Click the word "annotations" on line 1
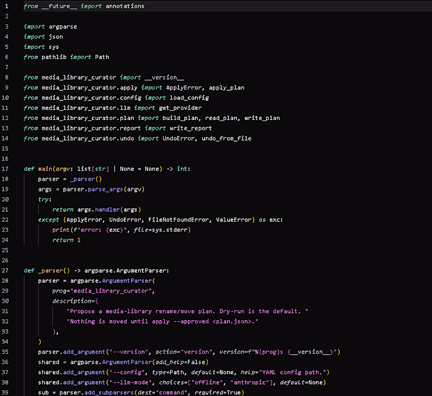The image size is (432, 396). pyautogui.click(x=125, y=6)
